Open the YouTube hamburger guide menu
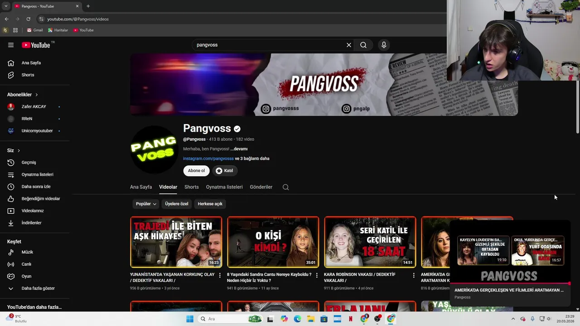The height and width of the screenshot is (326, 580). tap(11, 45)
